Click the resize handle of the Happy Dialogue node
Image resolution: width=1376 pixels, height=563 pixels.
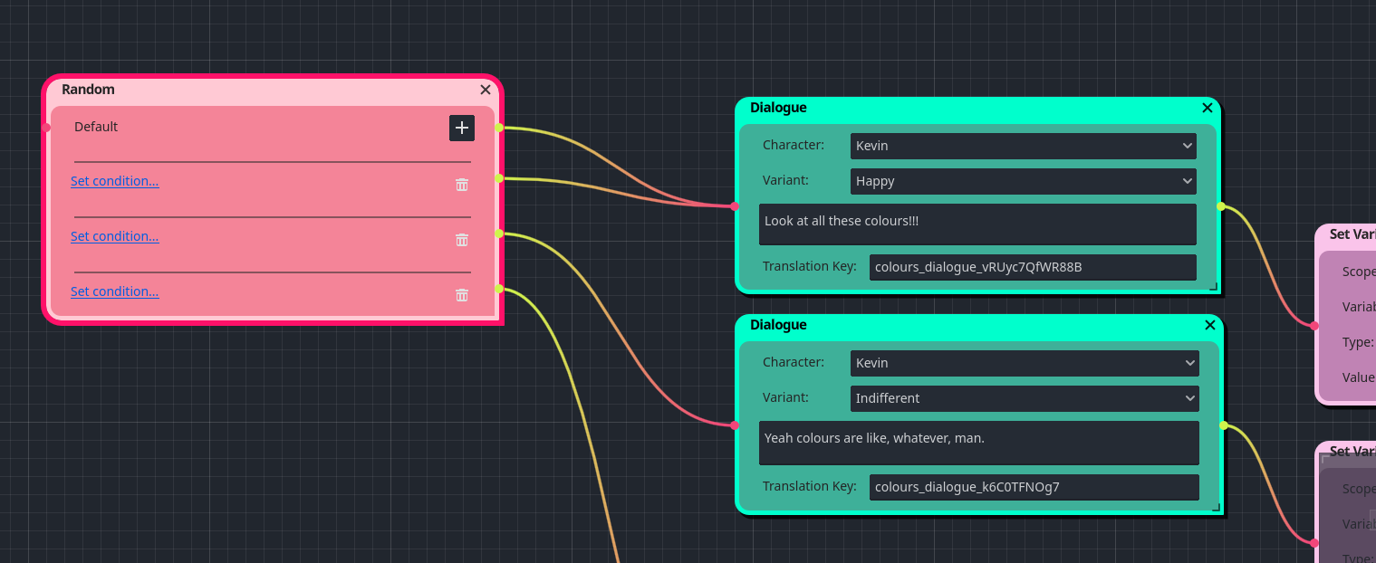[x=1214, y=287]
